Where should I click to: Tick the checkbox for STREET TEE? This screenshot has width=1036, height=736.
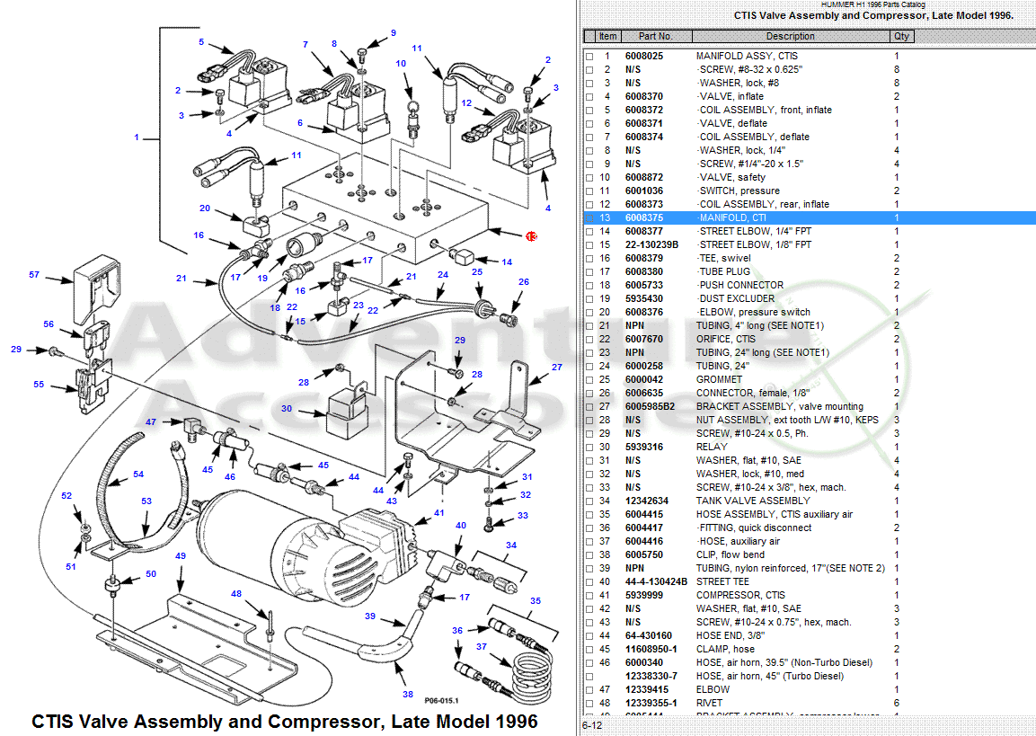[589, 582]
